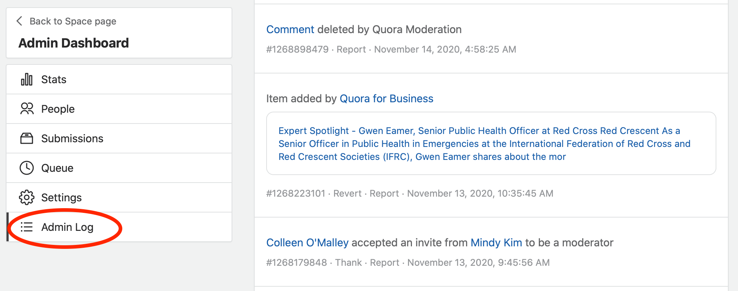The image size is (738, 291).
Task: Select People in the dashboard menu
Action: tap(119, 109)
